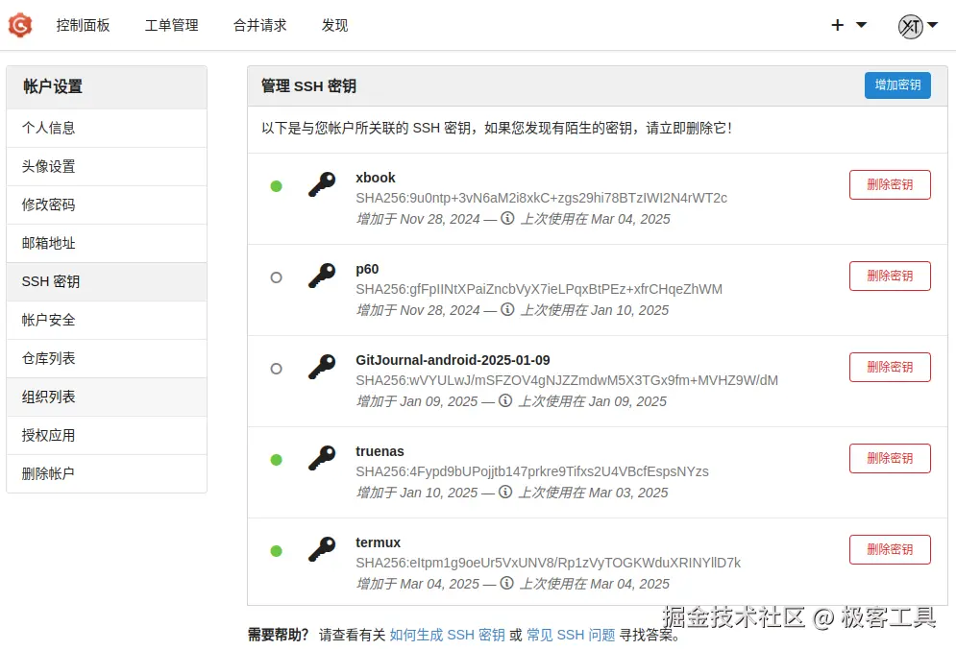Open 工单管理 from the top navigation
The image size is (956, 650).
pos(171,26)
